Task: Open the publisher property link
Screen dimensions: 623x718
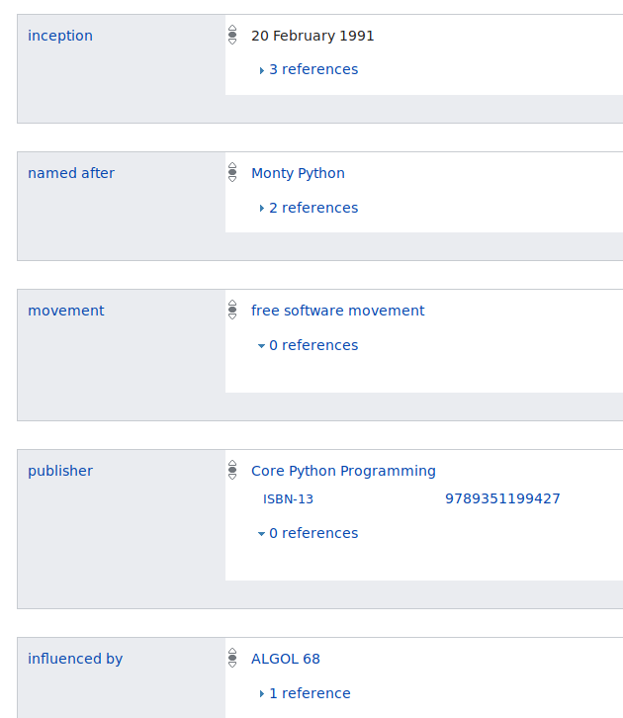Action: pyautogui.click(x=60, y=471)
